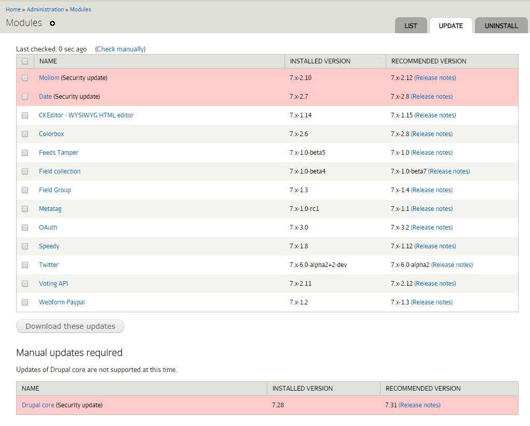View Date 7.x-2.8 release notes
The image size is (530, 426).
point(432,97)
